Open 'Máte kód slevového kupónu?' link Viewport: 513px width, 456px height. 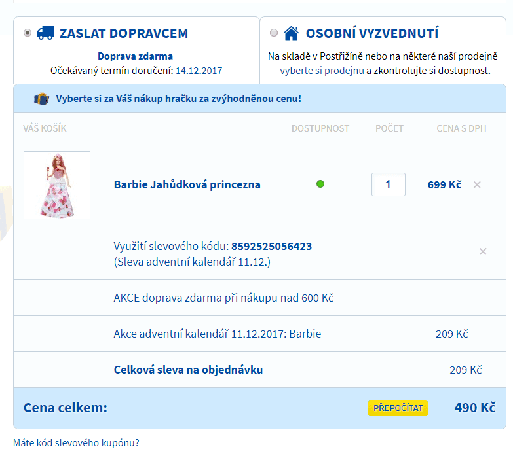76,443
